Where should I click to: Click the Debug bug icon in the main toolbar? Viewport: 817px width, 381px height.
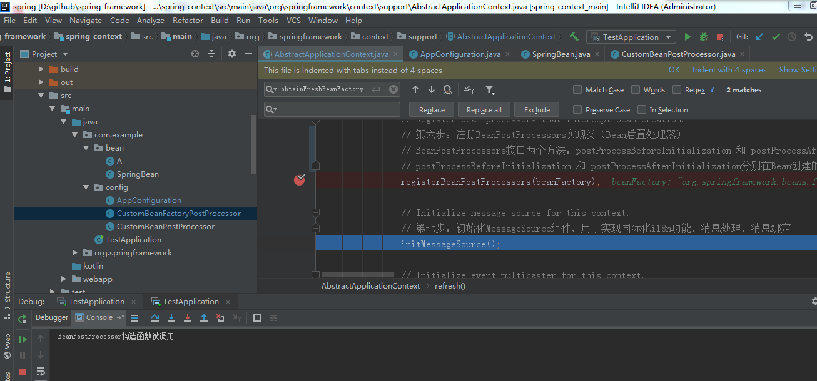tap(704, 37)
